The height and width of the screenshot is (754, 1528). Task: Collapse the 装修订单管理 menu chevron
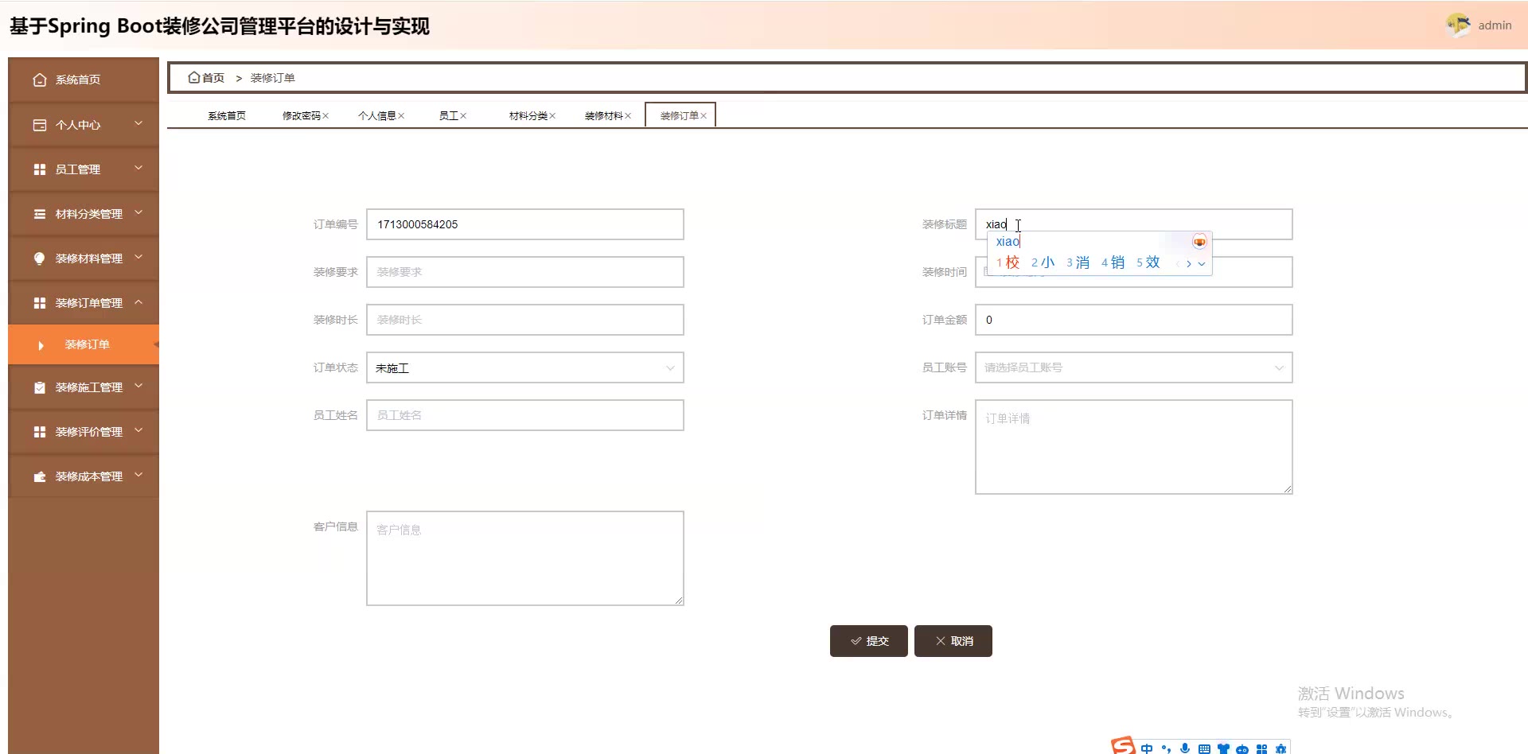coord(138,301)
